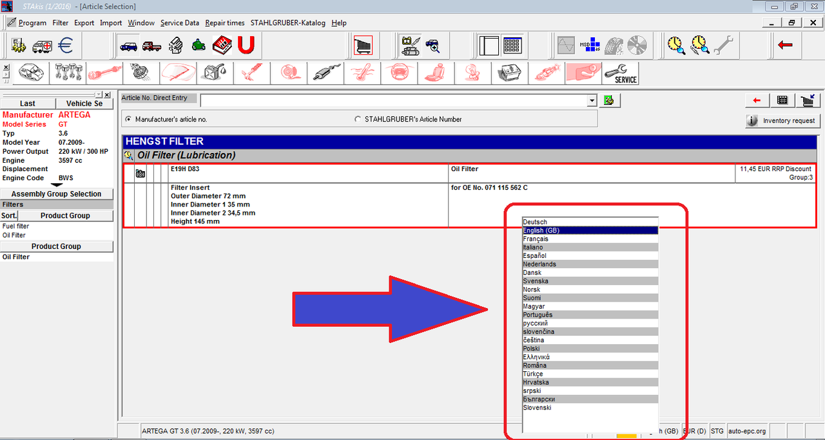Click the red U universal parts icon

click(x=246, y=46)
